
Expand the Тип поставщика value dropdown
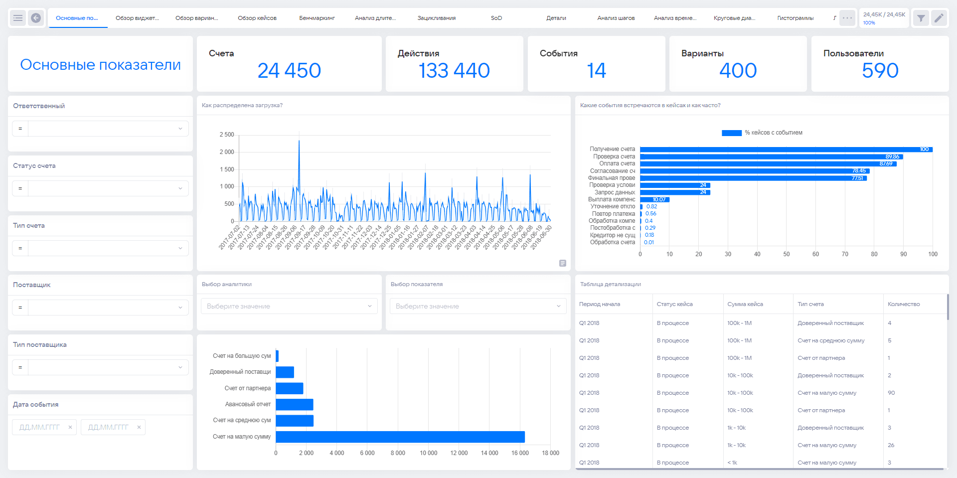coord(108,367)
